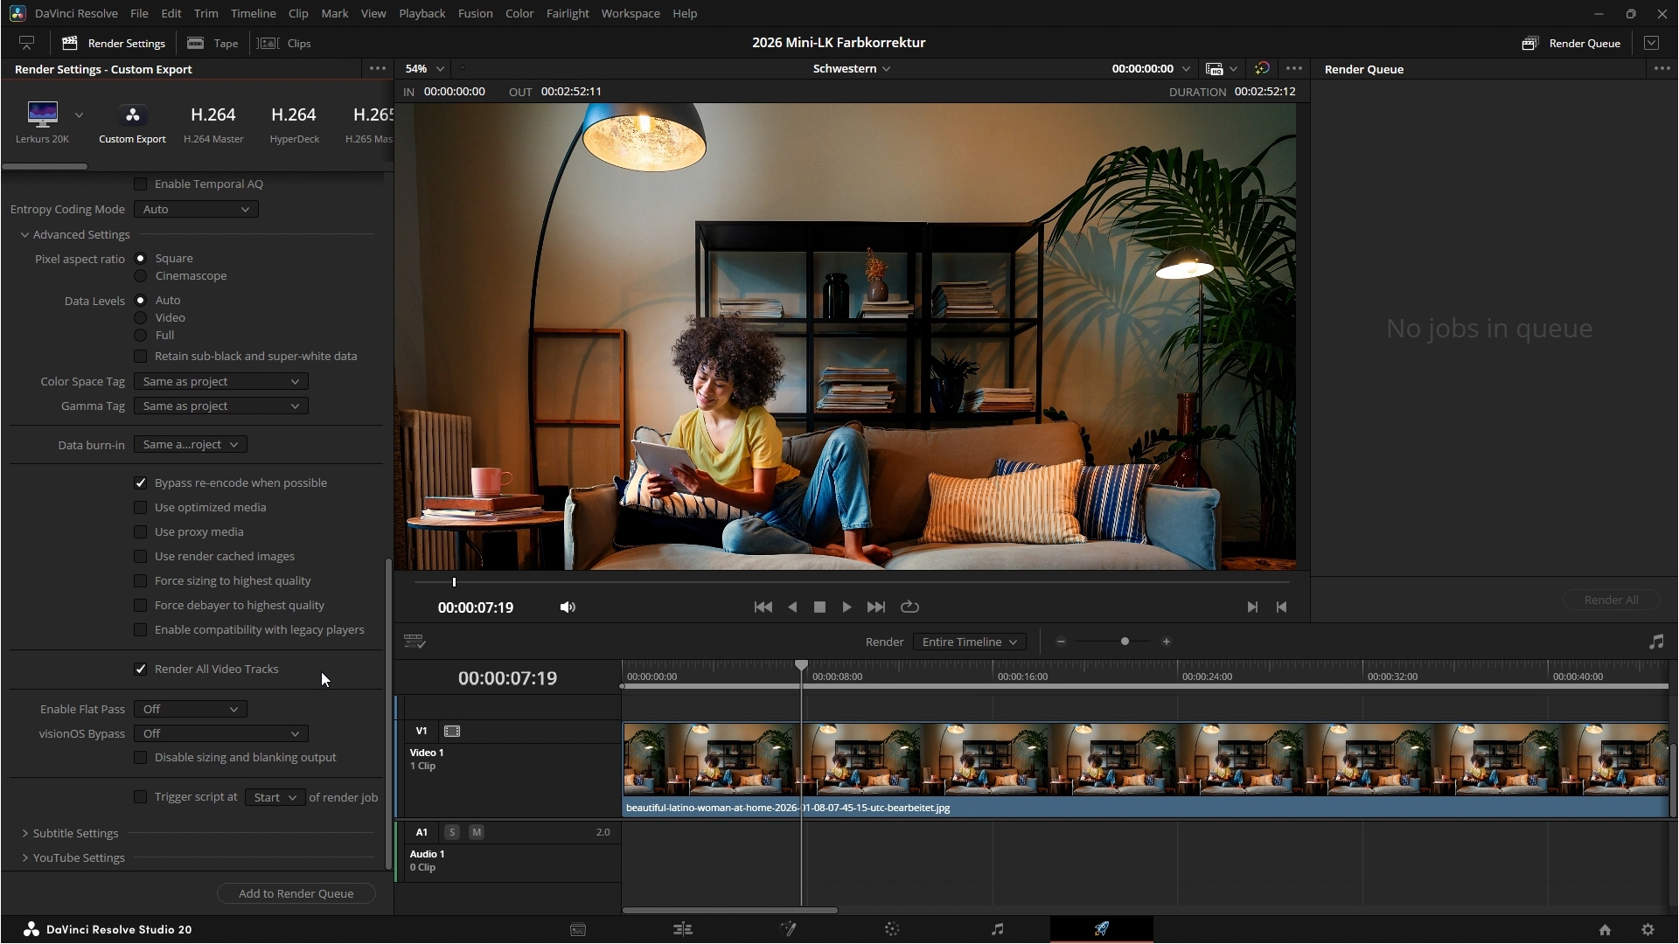Viewport: 1679px width, 944px height.
Task: Open the Fusion page icon
Action: coord(788,929)
